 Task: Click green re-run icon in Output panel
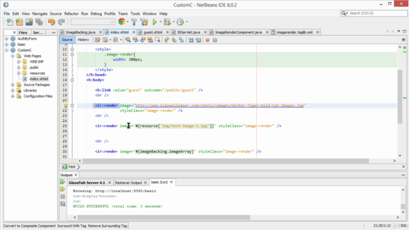63,181
